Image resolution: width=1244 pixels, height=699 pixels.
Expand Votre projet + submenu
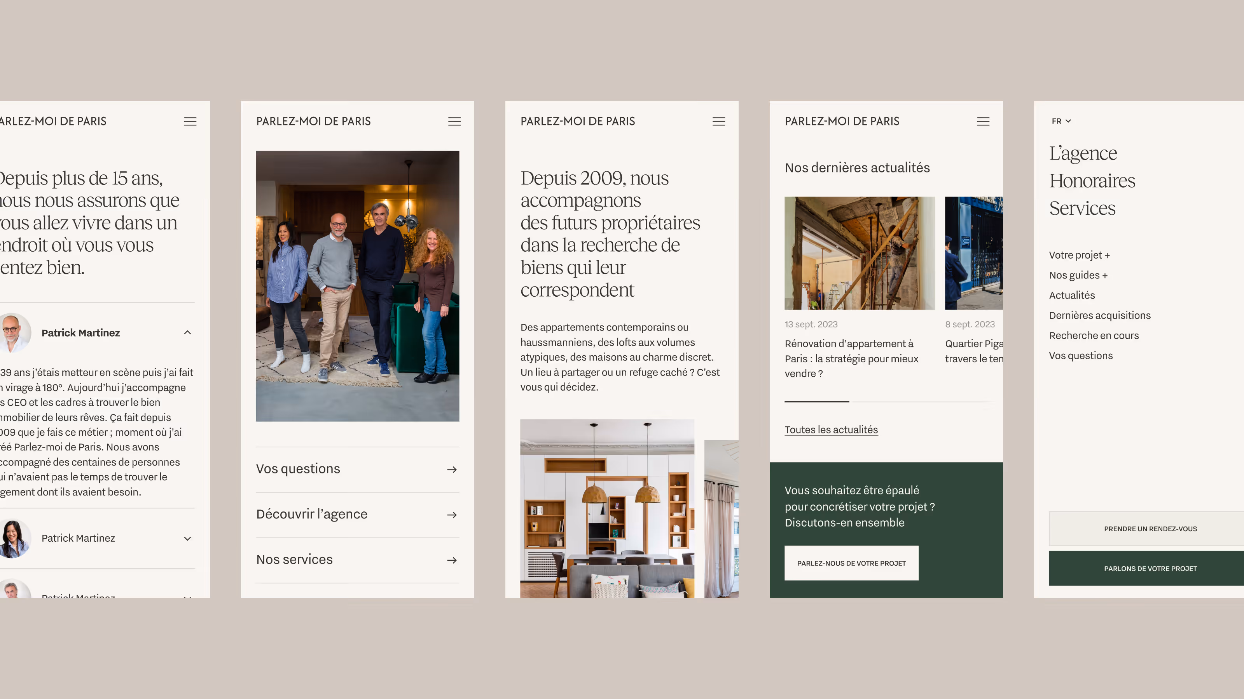[1079, 255]
